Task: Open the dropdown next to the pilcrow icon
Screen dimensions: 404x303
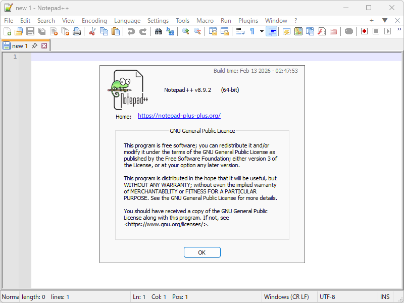Action: tap(261, 31)
